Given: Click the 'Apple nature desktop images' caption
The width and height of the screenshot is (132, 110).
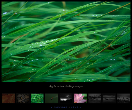Looking at the screenshot, I should 66,86.
